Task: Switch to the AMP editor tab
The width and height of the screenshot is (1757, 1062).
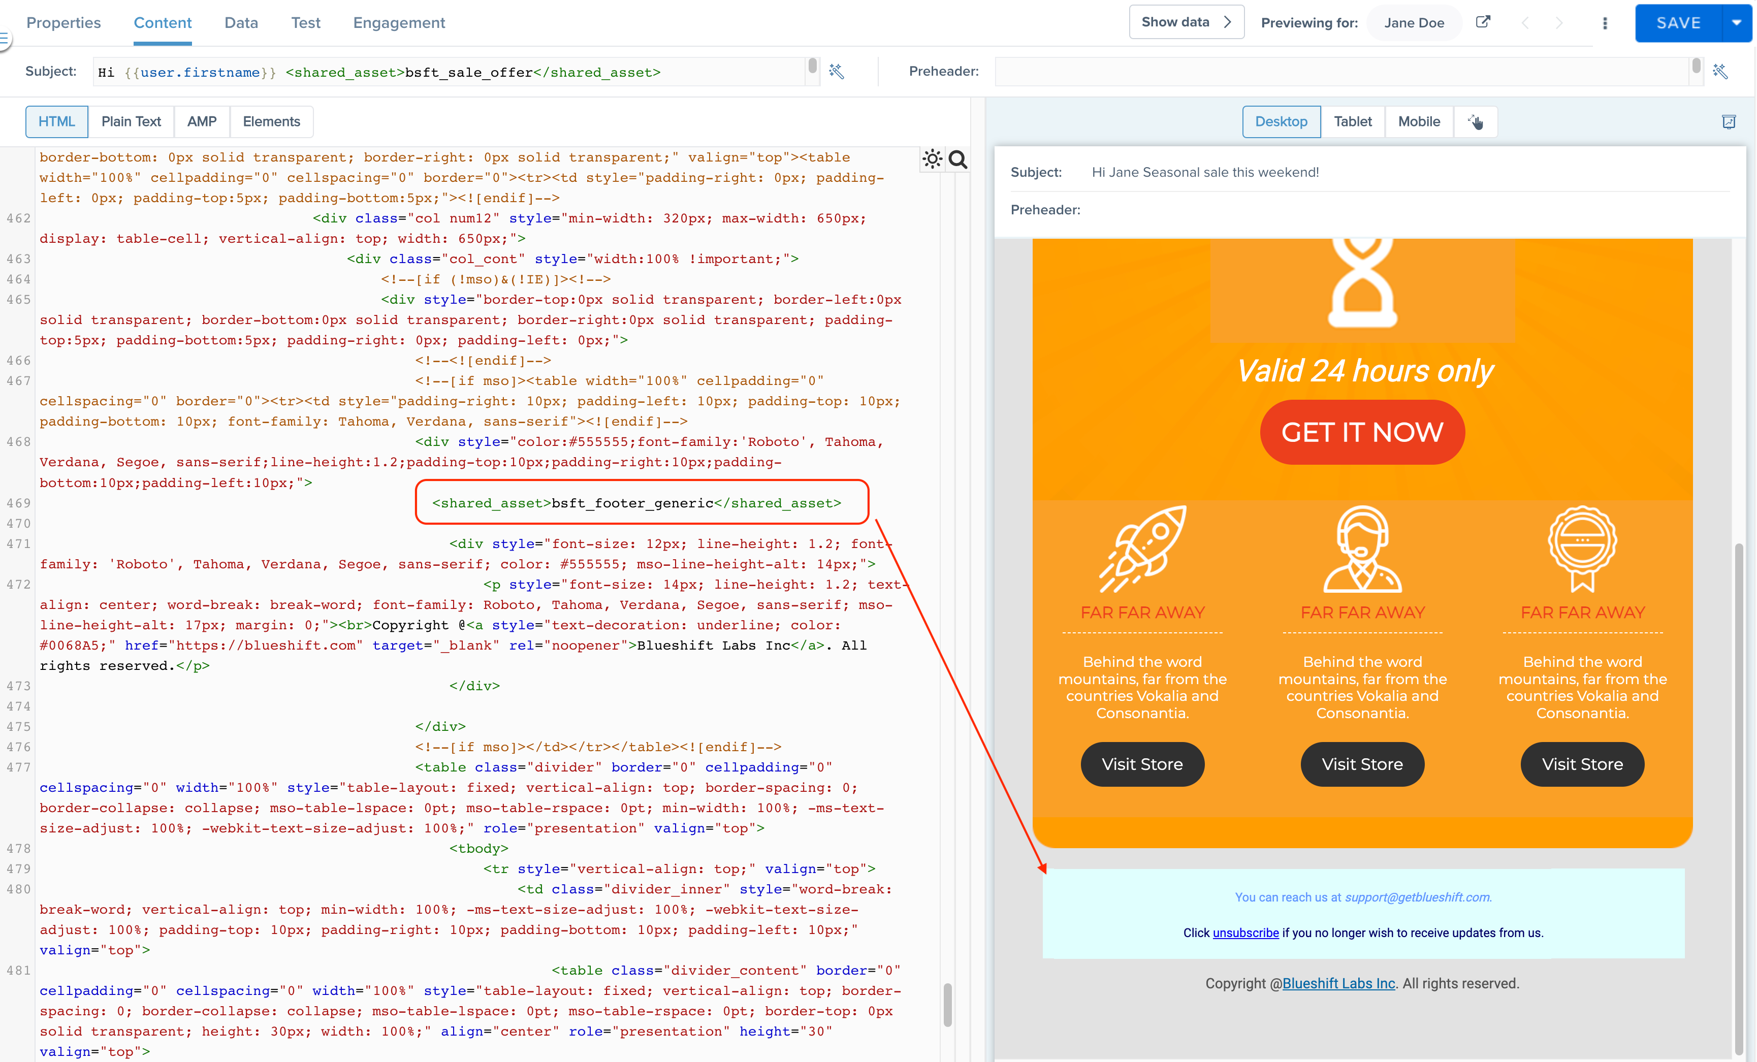Action: coord(202,122)
